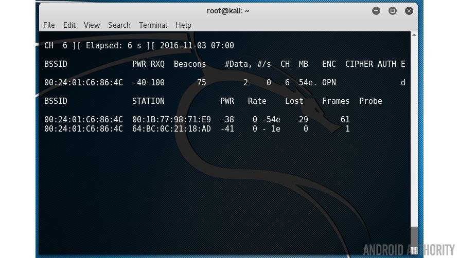Click the Beacons column header text
Image resolution: width=459 pixels, height=258 pixels.
[190, 64]
